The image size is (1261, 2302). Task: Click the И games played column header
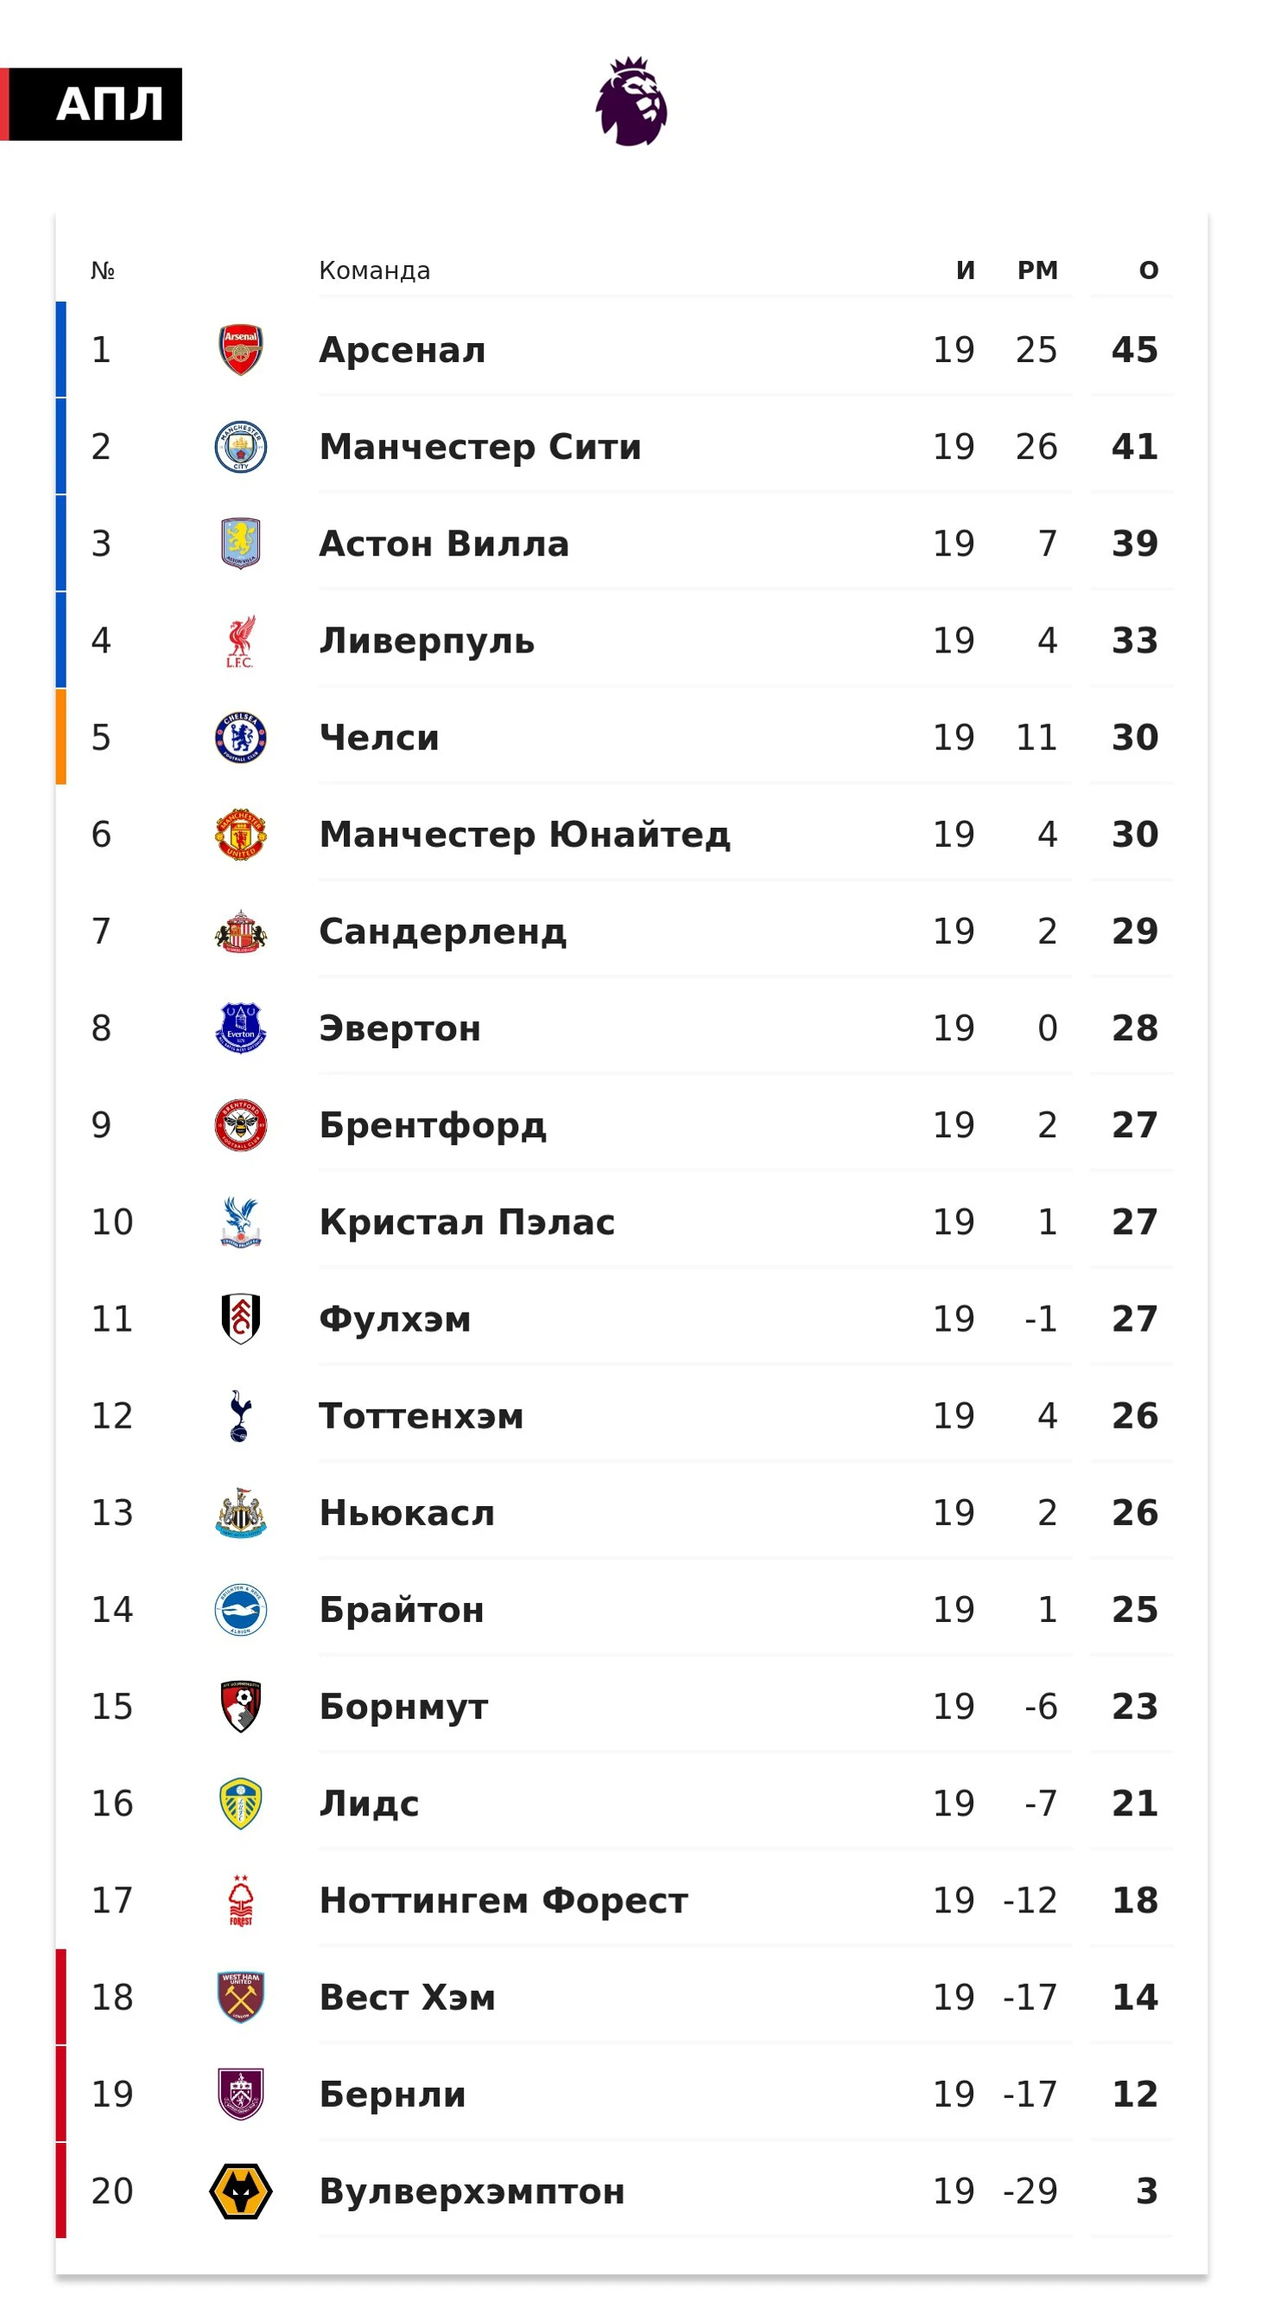tap(965, 270)
